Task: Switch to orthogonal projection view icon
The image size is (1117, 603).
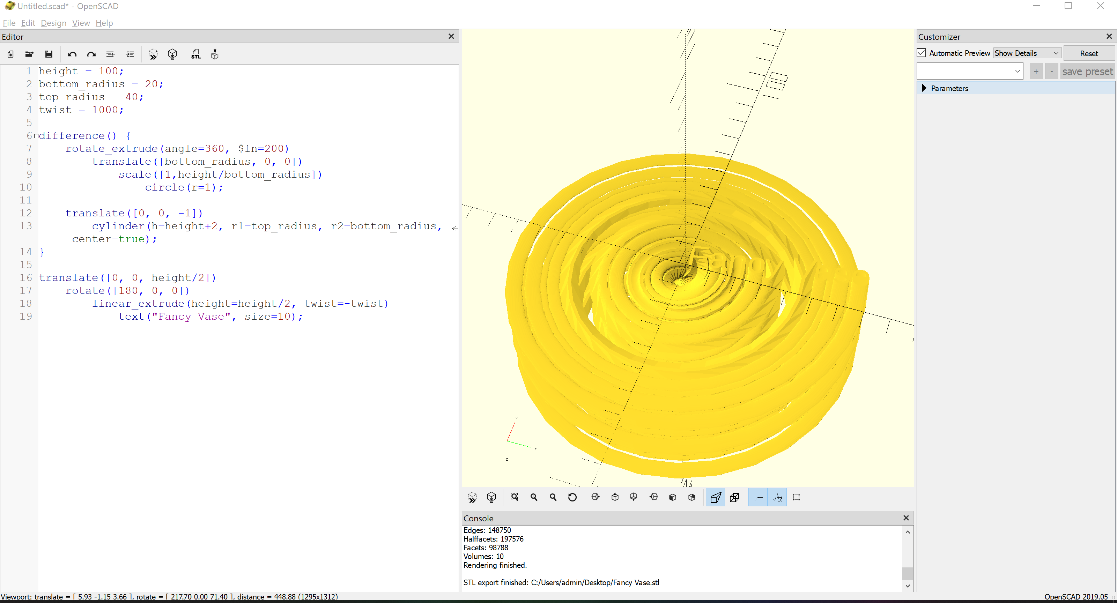Action: point(734,497)
